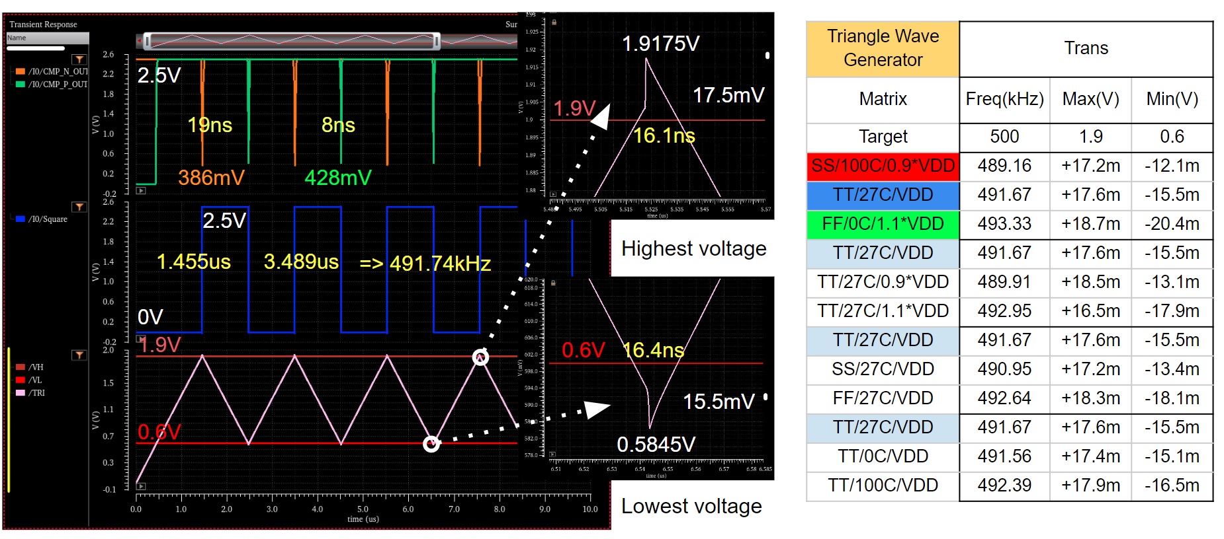Click the SS/100C/0.9*VDD red table cell

coord(883,166)
